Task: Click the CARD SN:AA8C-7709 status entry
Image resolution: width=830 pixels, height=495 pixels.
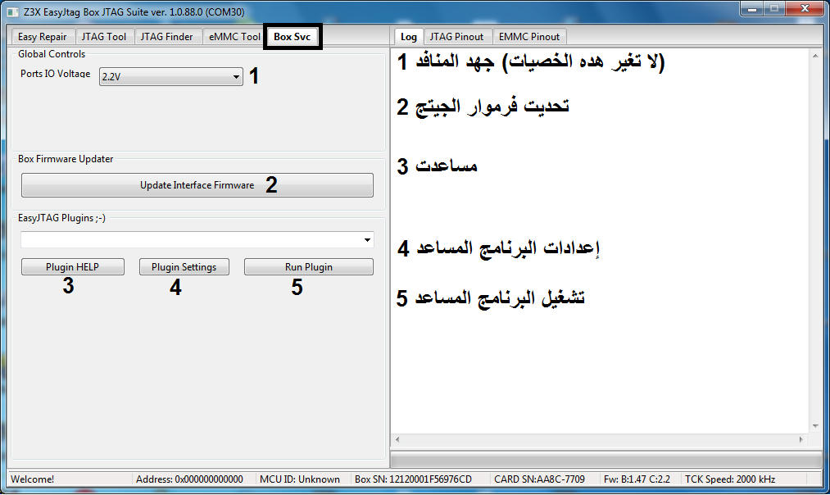Action: tap(539, 479)
